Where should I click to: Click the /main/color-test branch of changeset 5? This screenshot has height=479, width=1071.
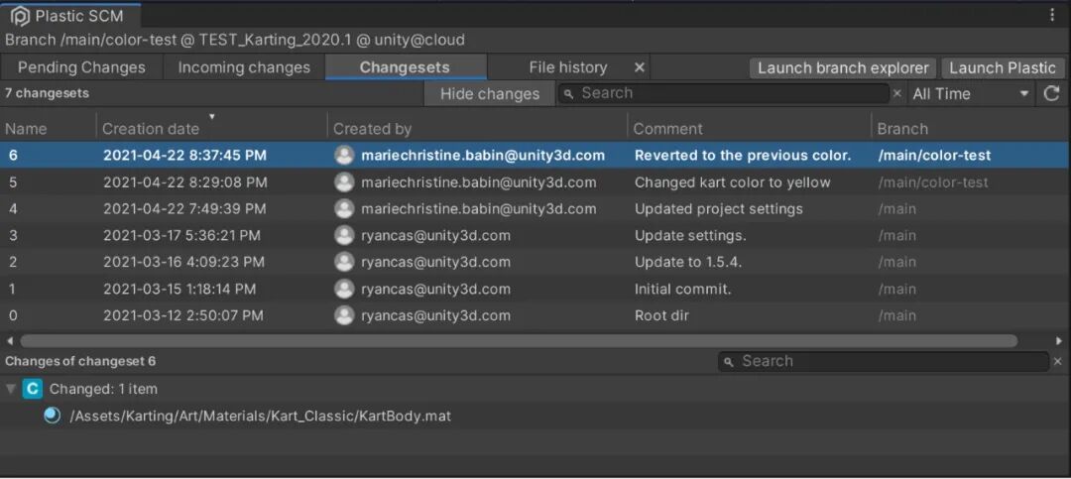click(933, 182)
